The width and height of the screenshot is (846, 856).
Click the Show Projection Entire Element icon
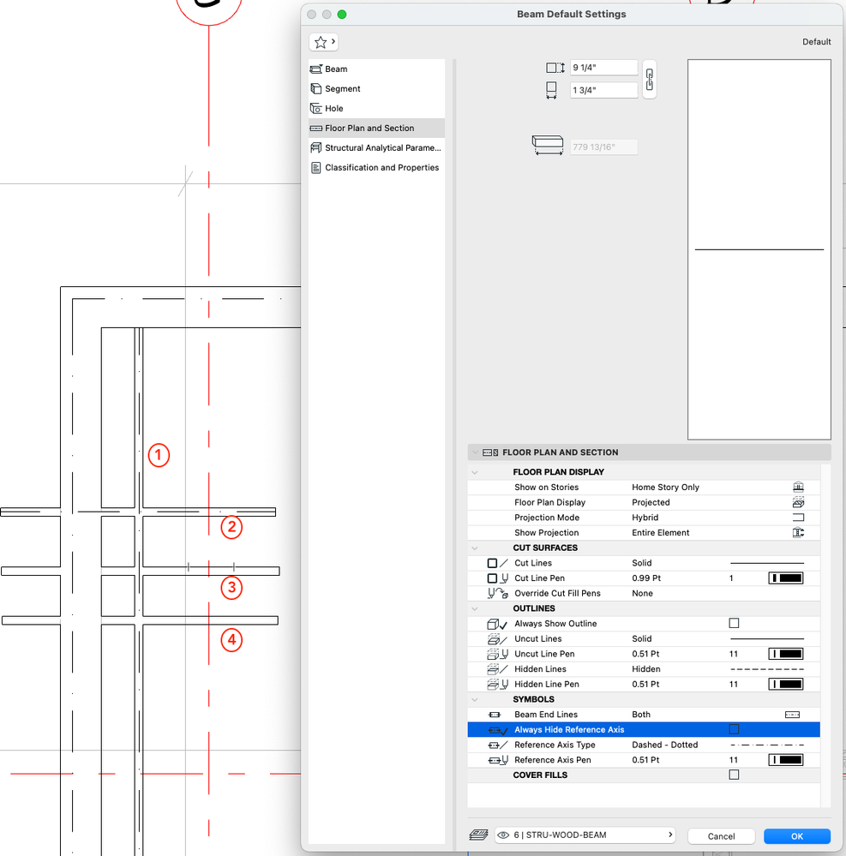click(x=799, y=532)
